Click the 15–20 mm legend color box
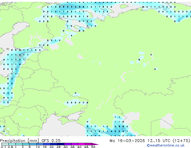Viewport: 191px width, 148px height. click(x=47, y=144)
